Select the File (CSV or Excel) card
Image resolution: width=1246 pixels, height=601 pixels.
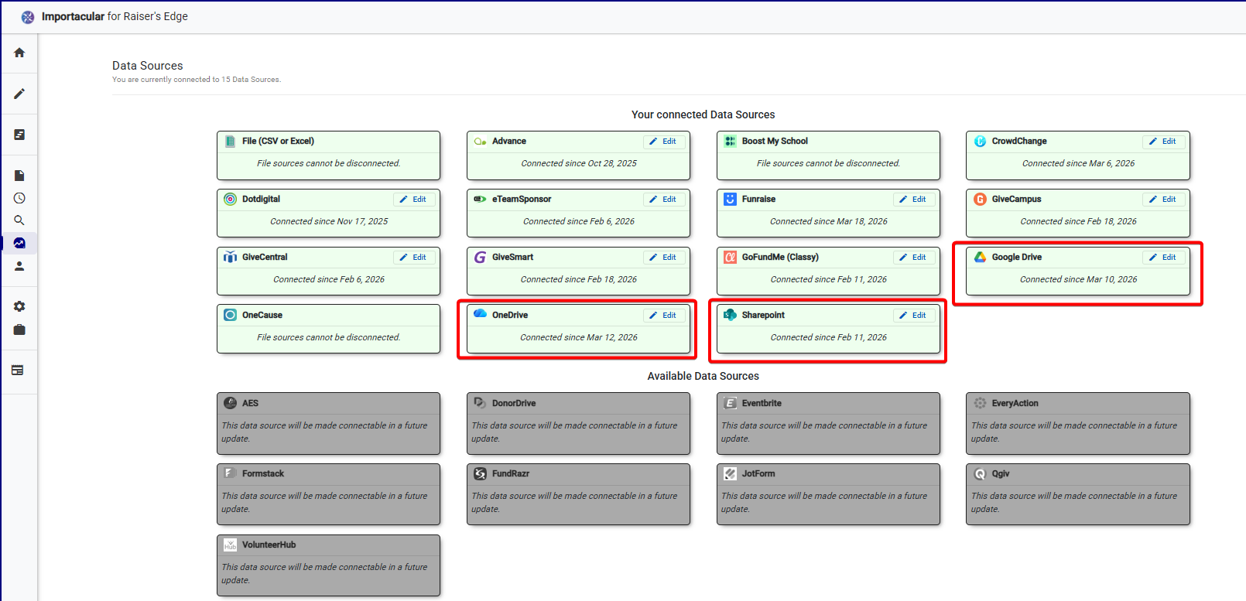(x=328, y=155)
